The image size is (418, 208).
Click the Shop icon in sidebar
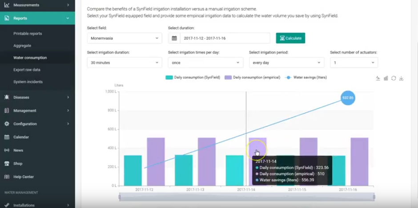coord(7,164)
